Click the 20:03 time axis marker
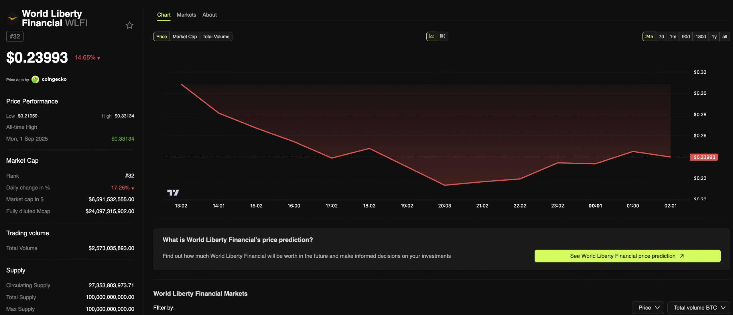733x315 pixels. pyautogui.click(x=444, y=206)
